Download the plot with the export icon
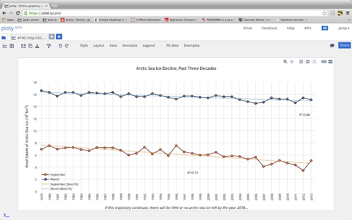The image size is (352, 220). (x=37, y=46)
